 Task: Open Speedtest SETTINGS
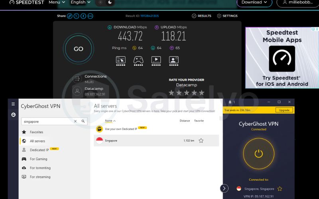click(227, 16)
